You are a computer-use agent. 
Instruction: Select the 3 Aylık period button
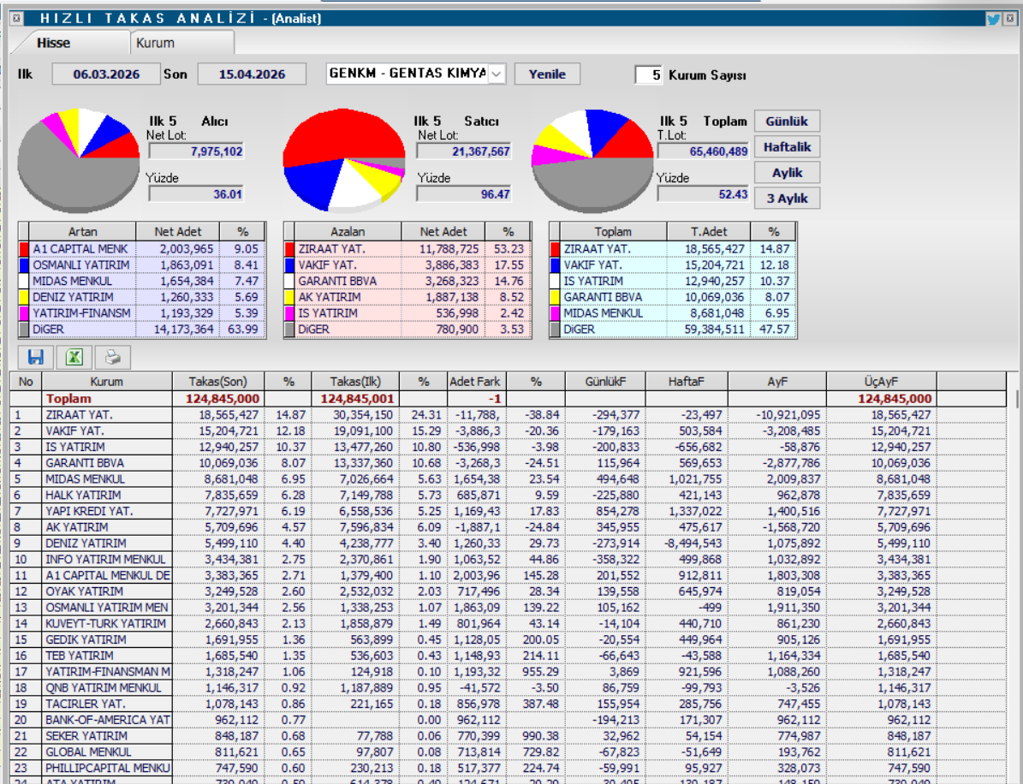point(786,199)
